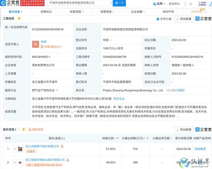Image resolution: width=212 pixels, height=169 pixels.
Task: Click the 更新 link beside the English name
Action: (181, 90)
